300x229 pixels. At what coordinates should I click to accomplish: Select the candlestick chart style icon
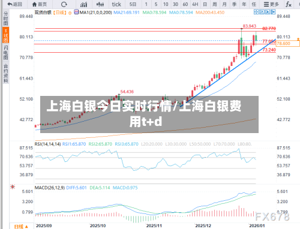click(x=100, y=4)
